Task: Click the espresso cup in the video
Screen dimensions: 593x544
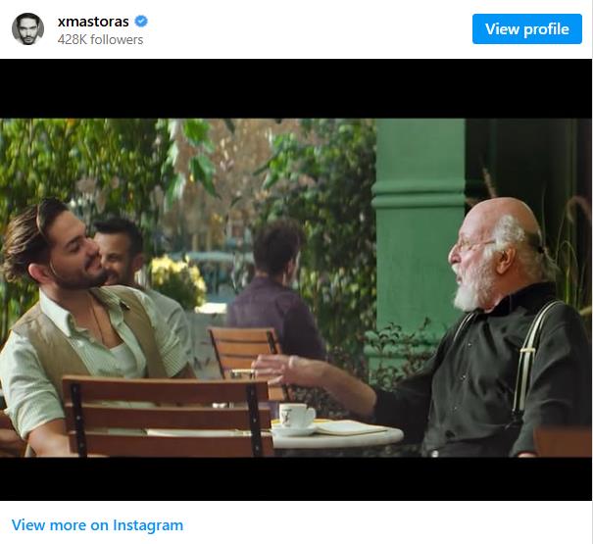Action: 295,417
